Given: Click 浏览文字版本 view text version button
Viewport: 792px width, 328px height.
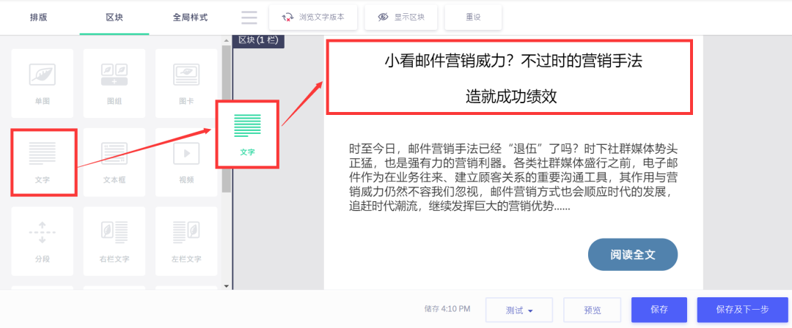Looking at the screenshot, I should click(313, 17).
